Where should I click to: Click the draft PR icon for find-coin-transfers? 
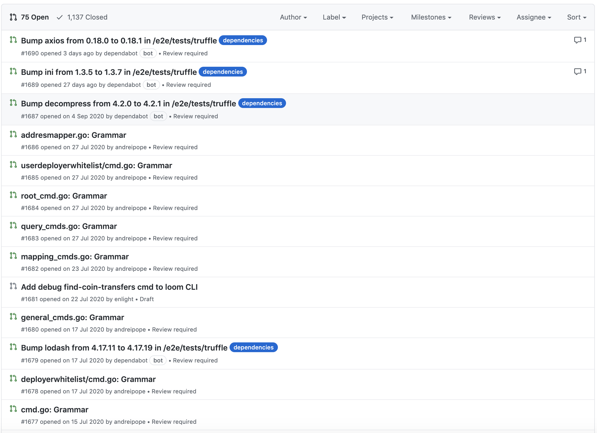click(x=13, y=286)
